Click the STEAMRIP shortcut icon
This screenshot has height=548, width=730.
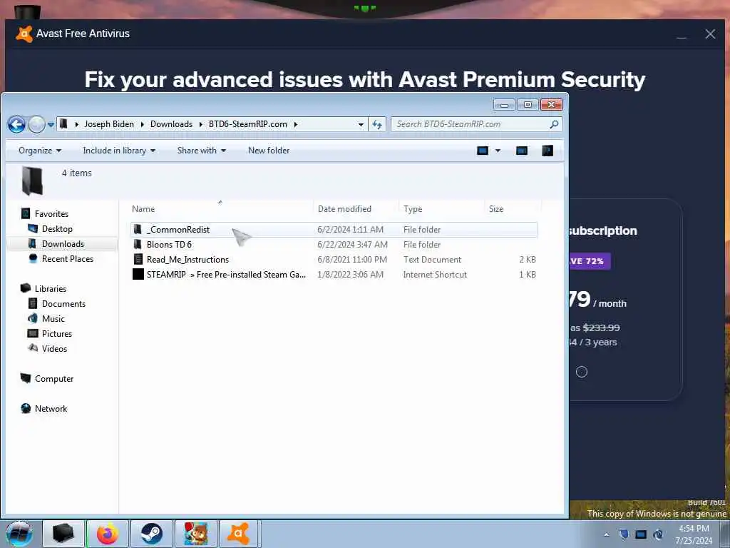tap(138, 274)
